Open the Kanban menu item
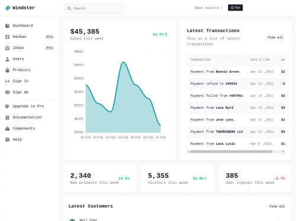Image resolution: width=296 pixels, height=221 pixels. [30, 37]
